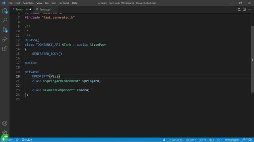This screenshot has width=254, height=142.
Task: Open the Manage settings gear icon
Action: [x=5, y=133]
